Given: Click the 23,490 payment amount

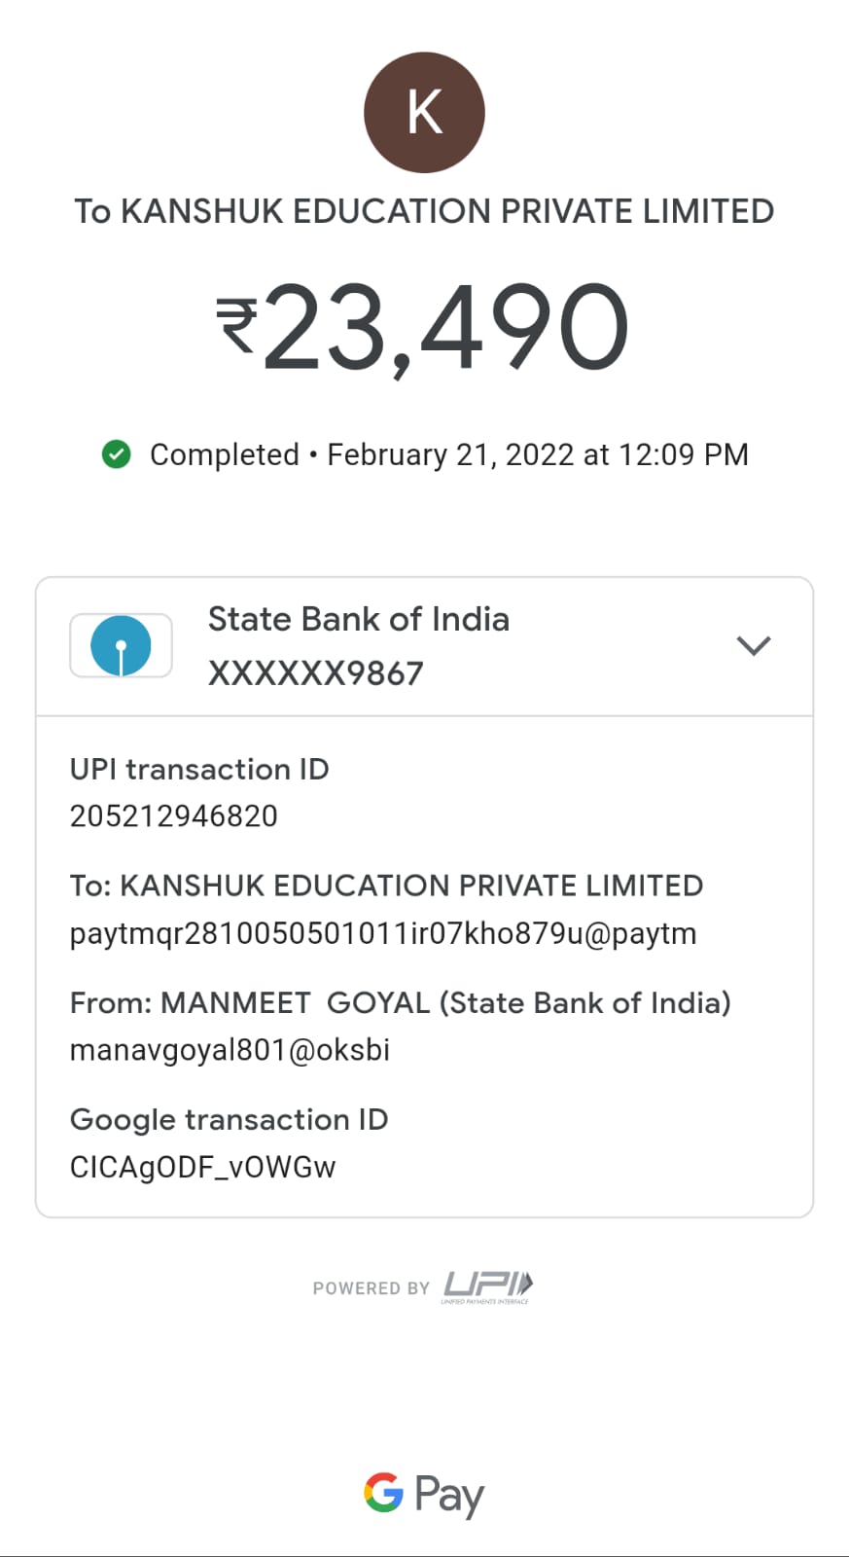Looking at the screenshot, I should point(445,327).
